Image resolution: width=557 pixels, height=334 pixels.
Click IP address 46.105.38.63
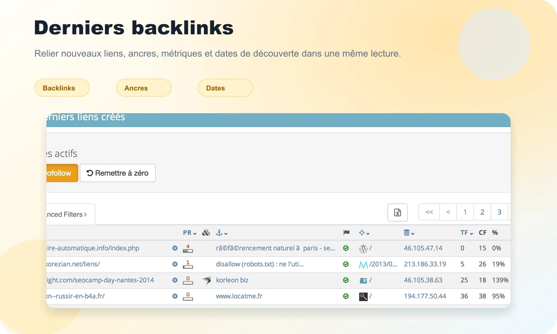tap(423, 280)
